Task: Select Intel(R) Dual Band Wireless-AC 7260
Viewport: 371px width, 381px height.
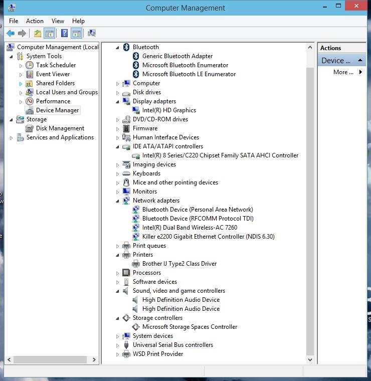Action: 190,228
